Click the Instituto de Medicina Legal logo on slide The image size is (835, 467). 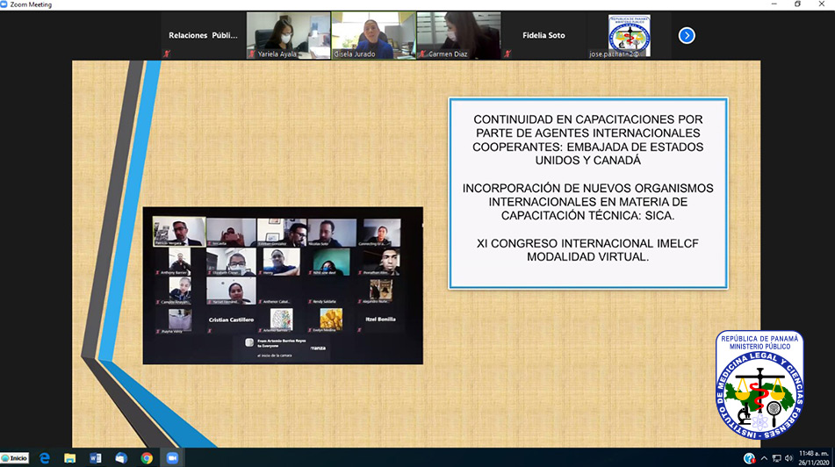click(x=759, y=385)
